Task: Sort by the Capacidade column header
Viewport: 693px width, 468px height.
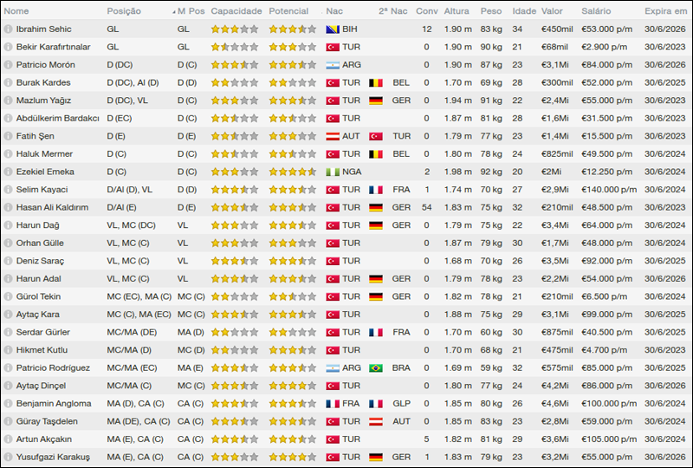Action: tap(236, 11)
